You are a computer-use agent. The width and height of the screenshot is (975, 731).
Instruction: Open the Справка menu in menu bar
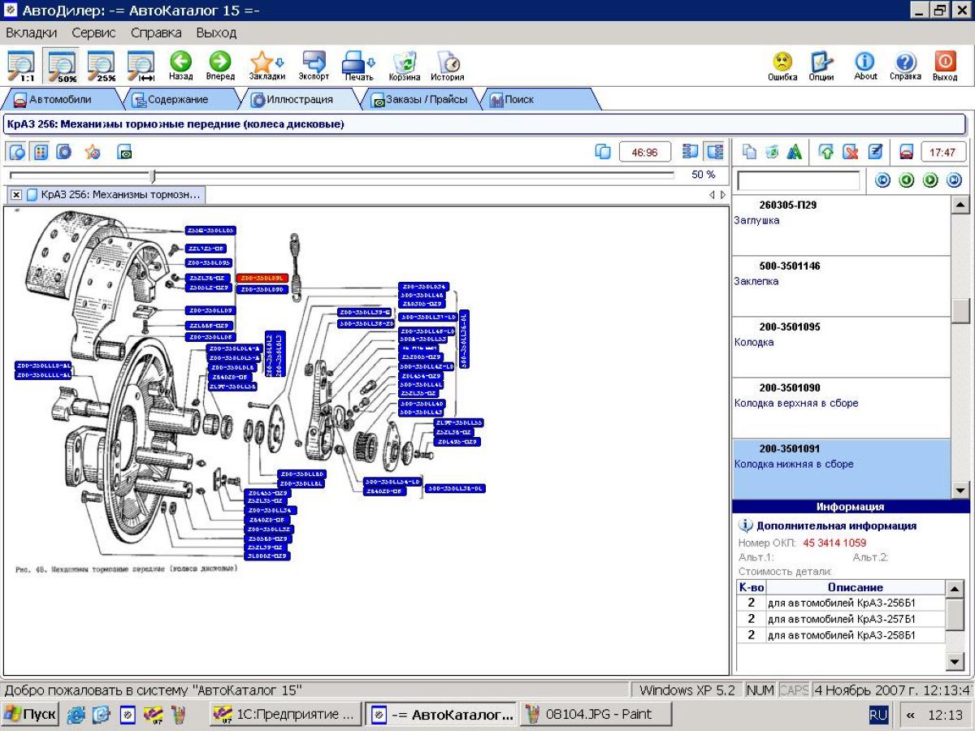tap(156, 33)
